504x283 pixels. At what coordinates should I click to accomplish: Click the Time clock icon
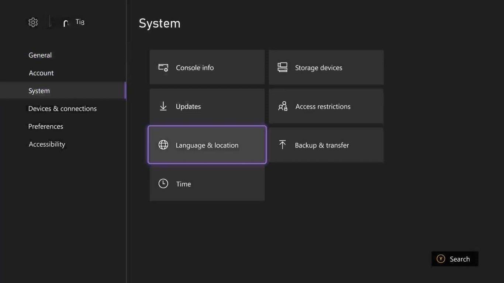(163, 184)
